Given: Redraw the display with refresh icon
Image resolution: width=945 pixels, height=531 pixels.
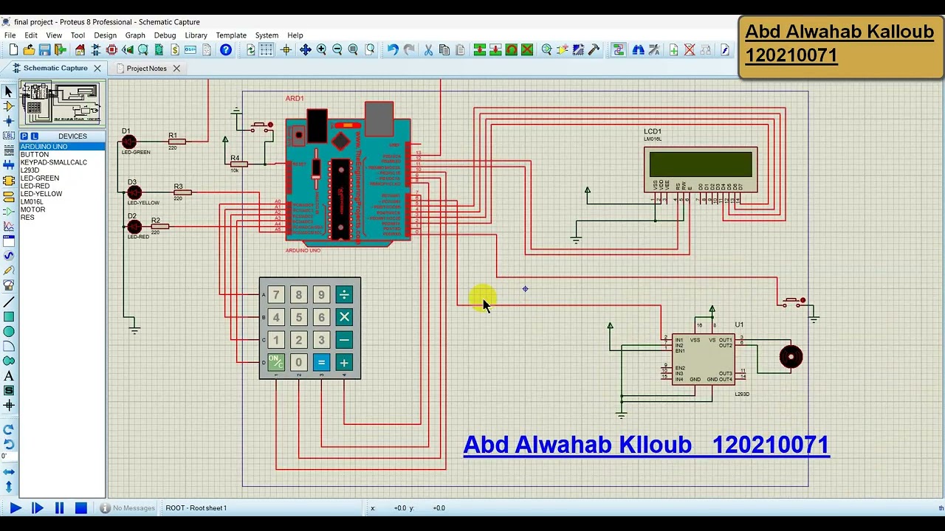Looking at the screenshot, I should [251, 50].
